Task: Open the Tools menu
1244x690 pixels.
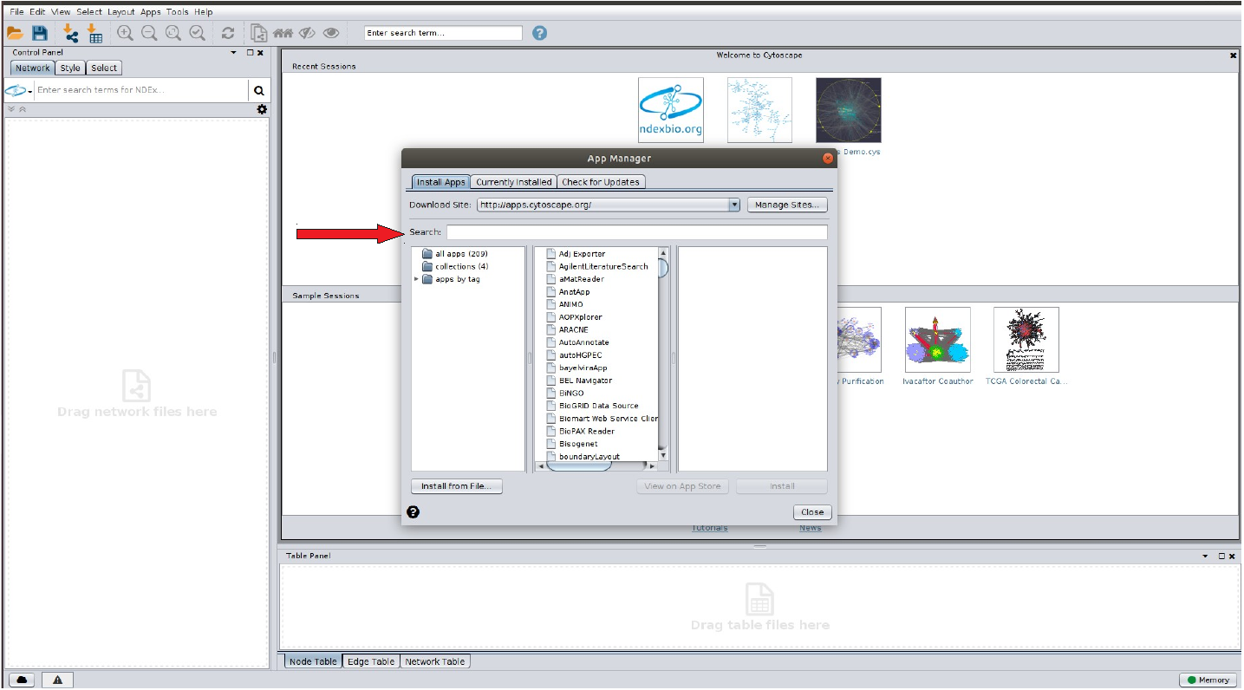Action: [177, 12]
